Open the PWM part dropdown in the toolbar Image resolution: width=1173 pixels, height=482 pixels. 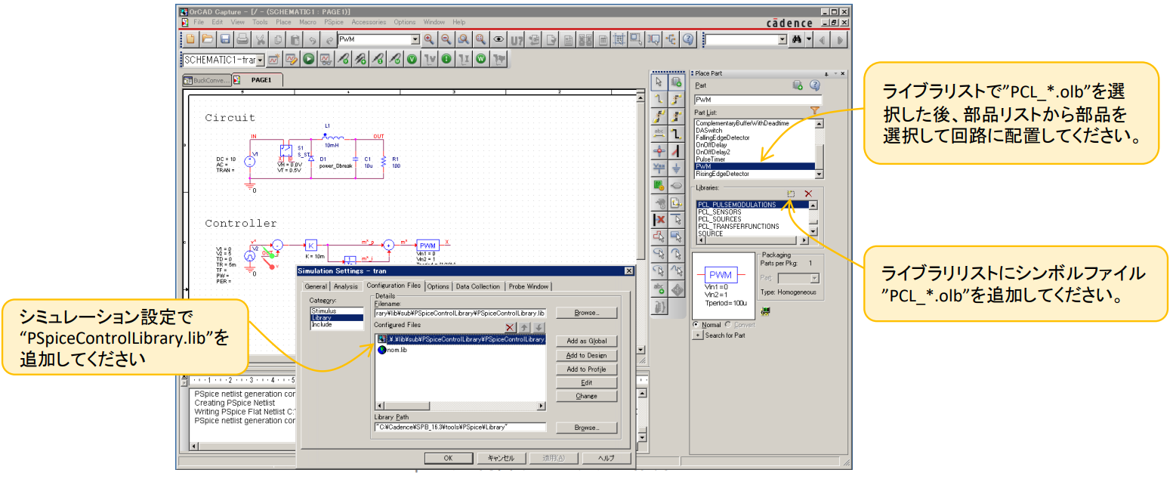pyautogui.click(x=415, y=39)
